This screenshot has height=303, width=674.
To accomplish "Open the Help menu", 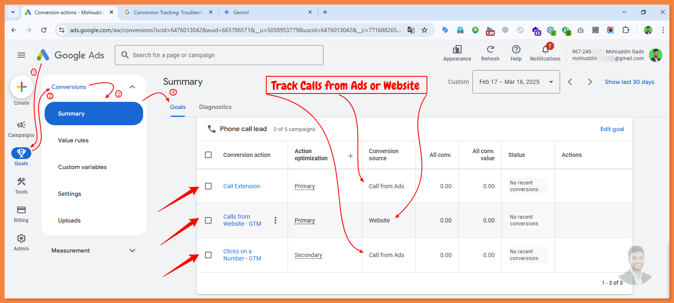I will (516, 53).
